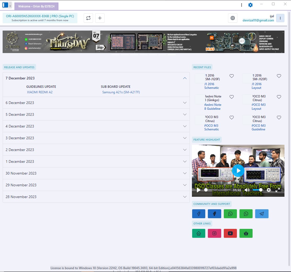Open the POCO M3 Guideline link
Screen dimensions: 291x272
[259, 128]
